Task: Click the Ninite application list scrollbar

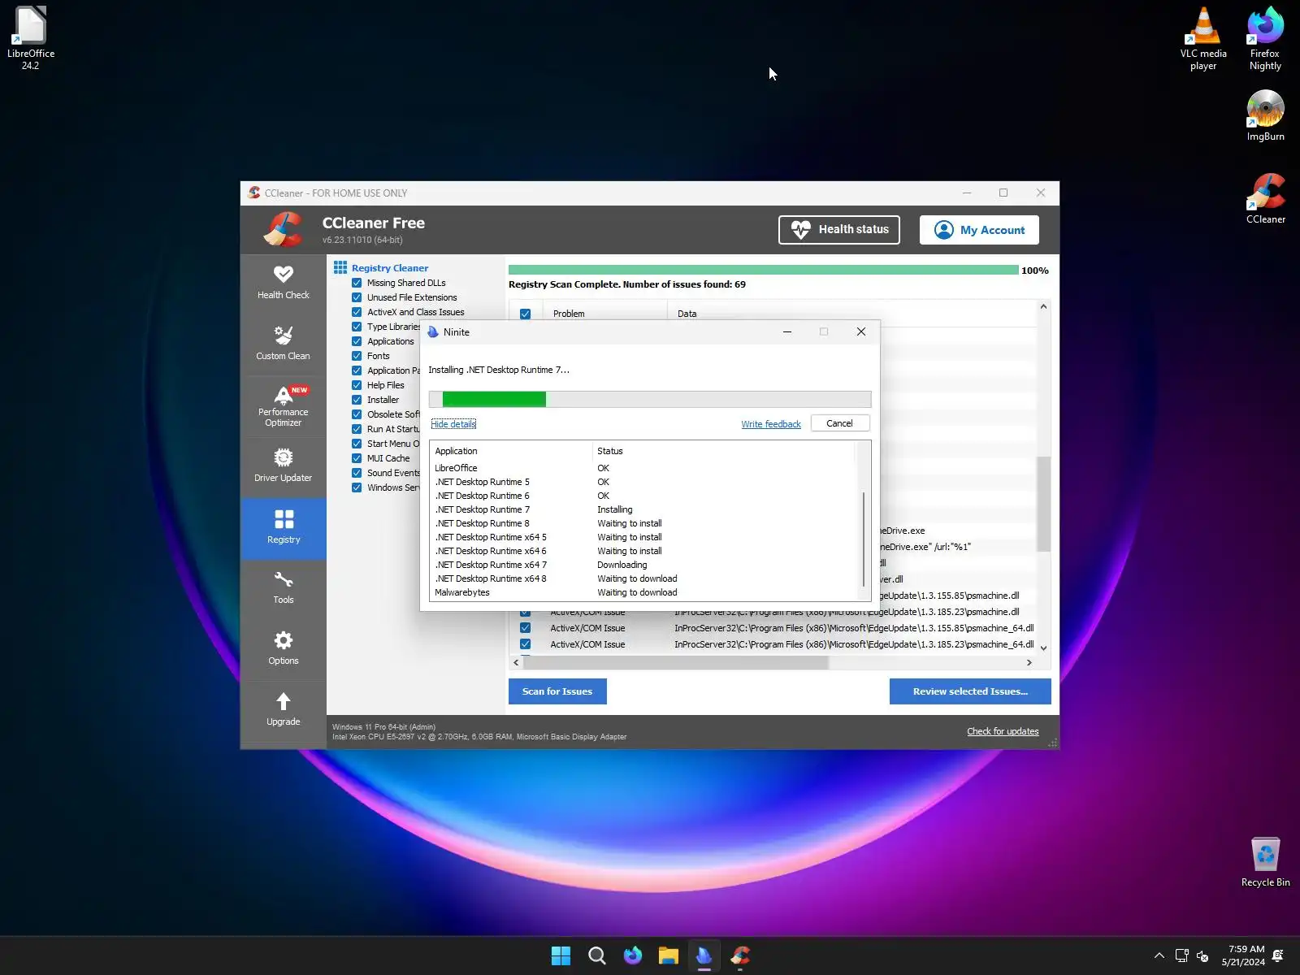Action: [863, 538]
